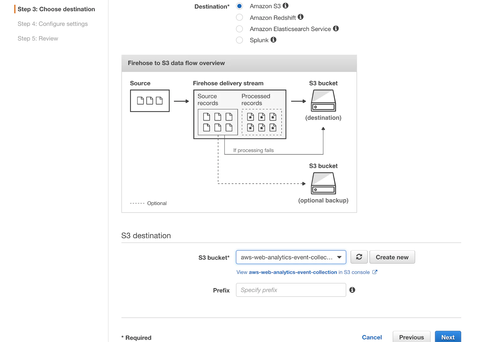
Task: Click the info icon beside Amazon Elasticsearch Service
Action: 336,29
